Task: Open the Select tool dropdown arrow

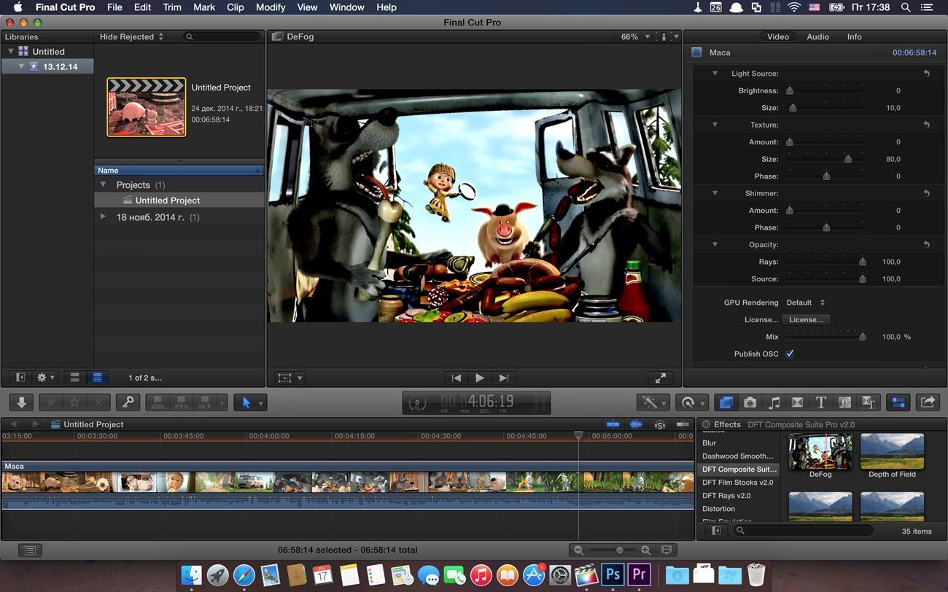Action: pyautogui.click(x=261, y=402)
